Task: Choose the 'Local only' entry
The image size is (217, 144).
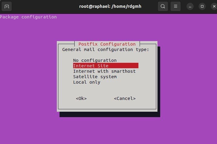Action: pos(87,82)
